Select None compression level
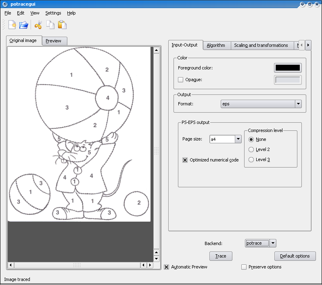The height and width of the screenshot is (285, 322). [251, 140]
